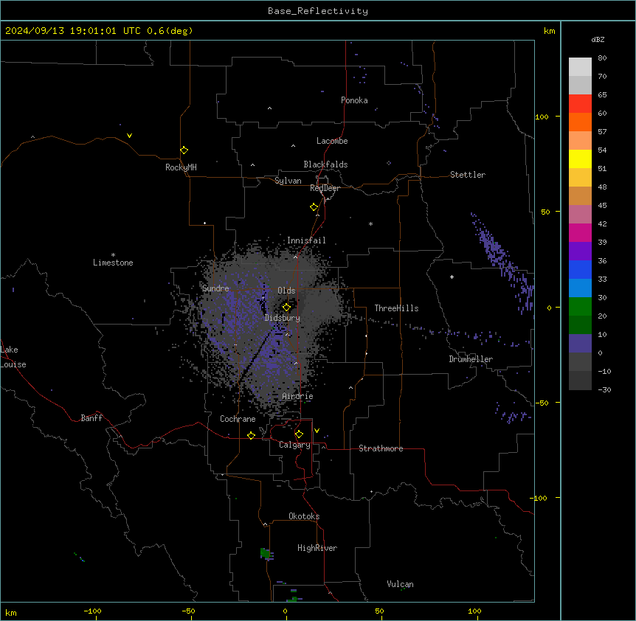This screenshot has width=636, height=621.
Task: Click the Innisfail town label
Action: (x=306, y=240)
